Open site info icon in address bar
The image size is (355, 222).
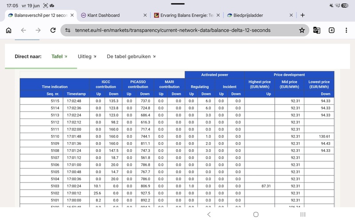pos(68,30)
